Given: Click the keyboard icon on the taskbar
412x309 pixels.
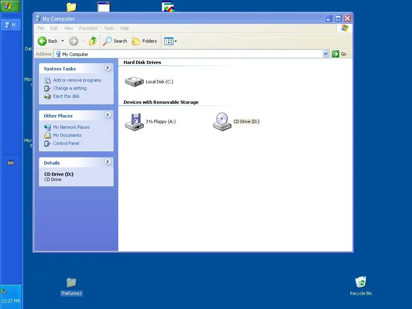Looking at the screenshot, I should pyautogui.click(x=11, y=163).
